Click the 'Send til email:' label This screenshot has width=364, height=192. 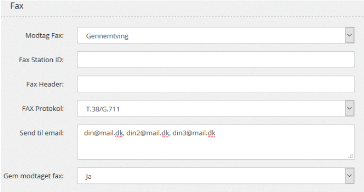coord(43,133)
